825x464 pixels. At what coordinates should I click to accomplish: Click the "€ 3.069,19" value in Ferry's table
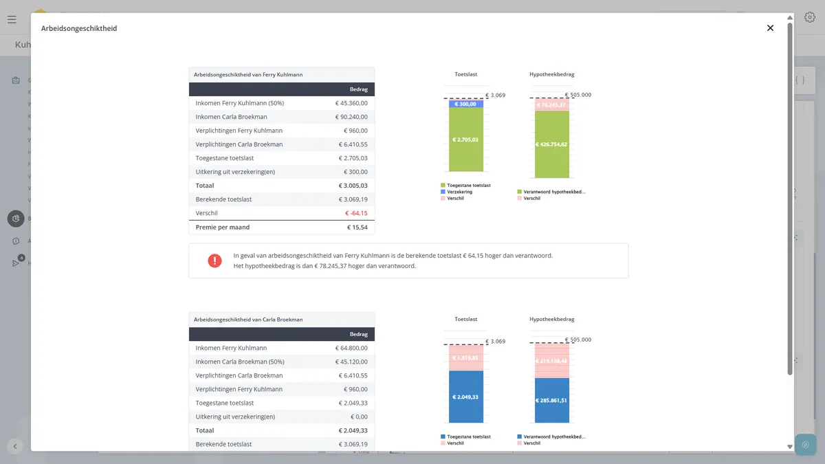[353, 199]
